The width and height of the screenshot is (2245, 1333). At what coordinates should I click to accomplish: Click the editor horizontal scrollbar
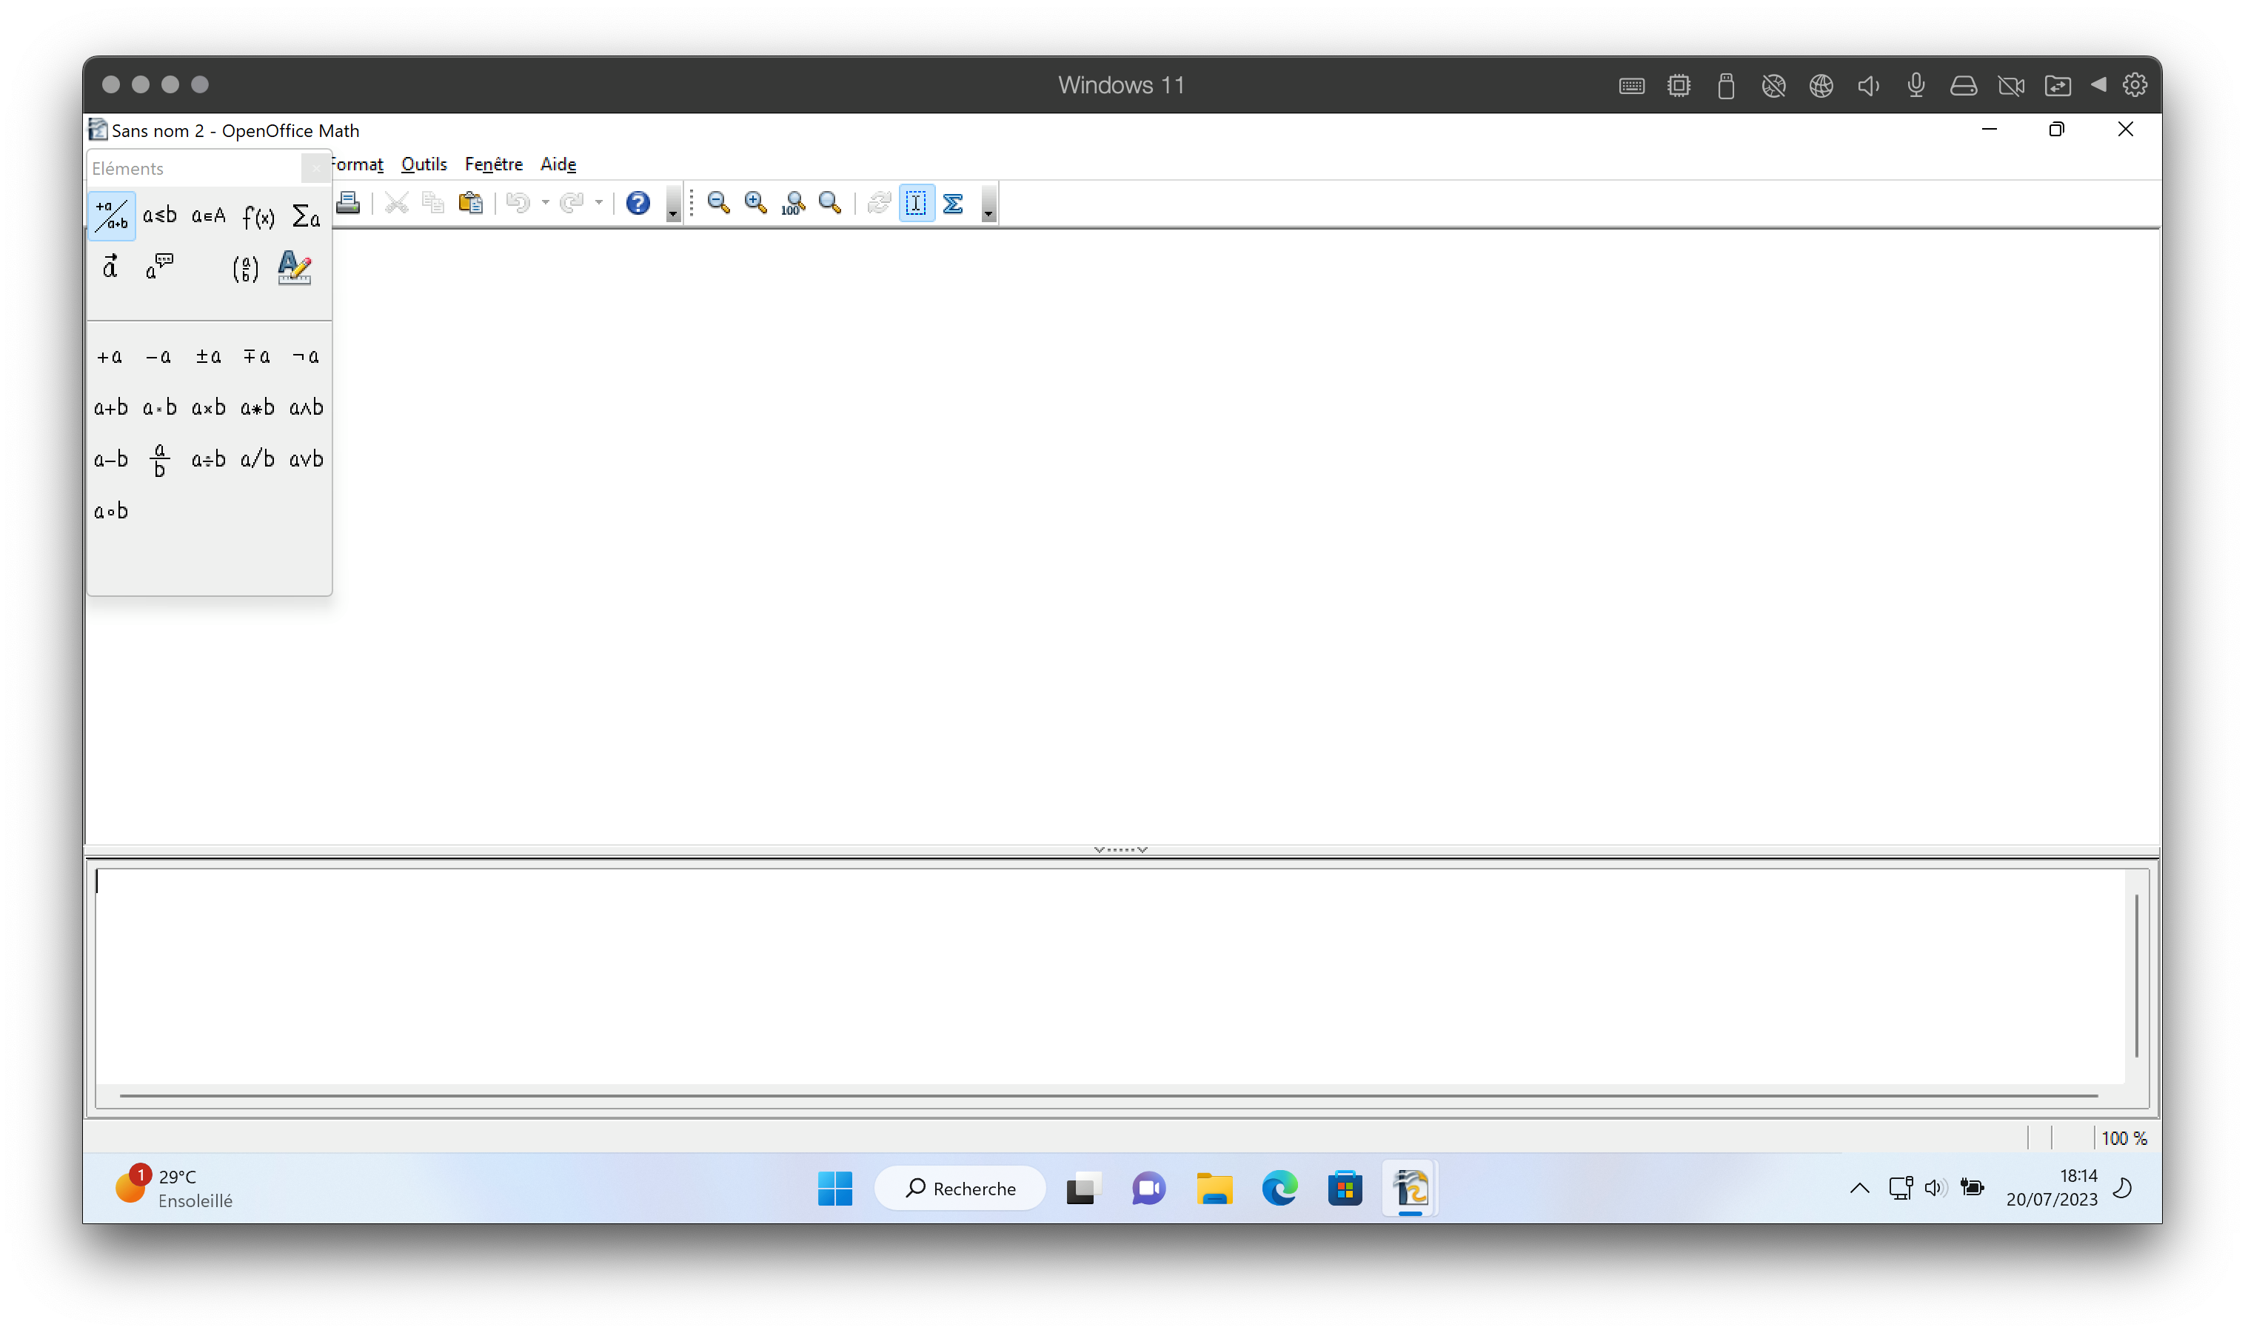1109,1096
